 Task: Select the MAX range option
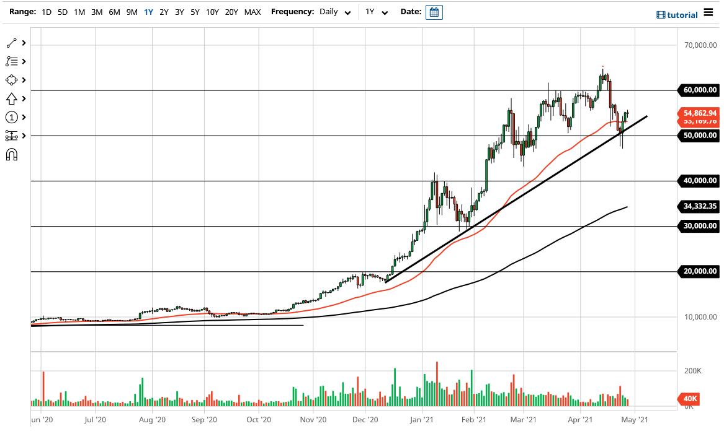253,11
